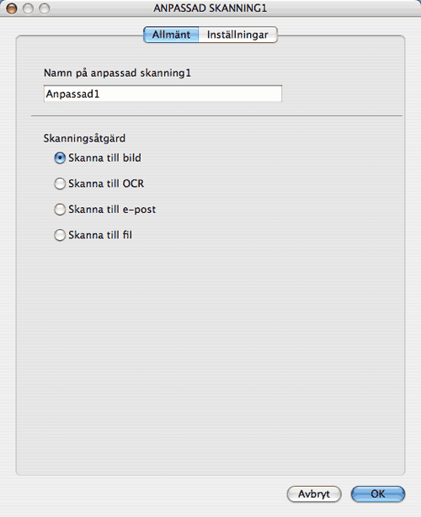Click the horizontal separator below the name field

click(x=216, y=115)
